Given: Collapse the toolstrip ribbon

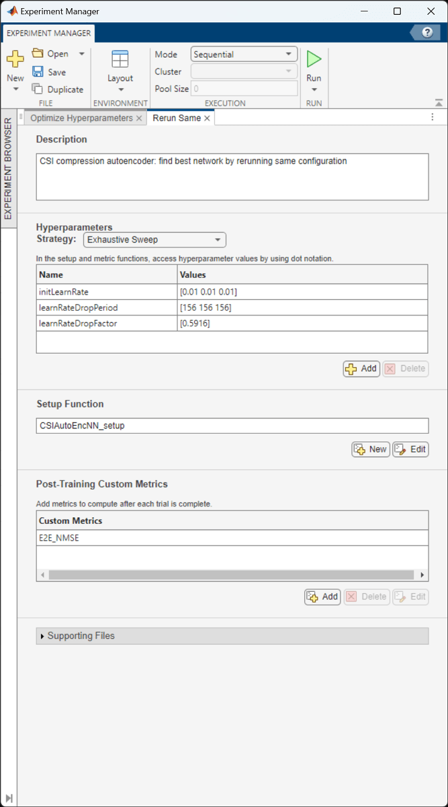Looking at the screenshot, I should click(x=439, y=103).
